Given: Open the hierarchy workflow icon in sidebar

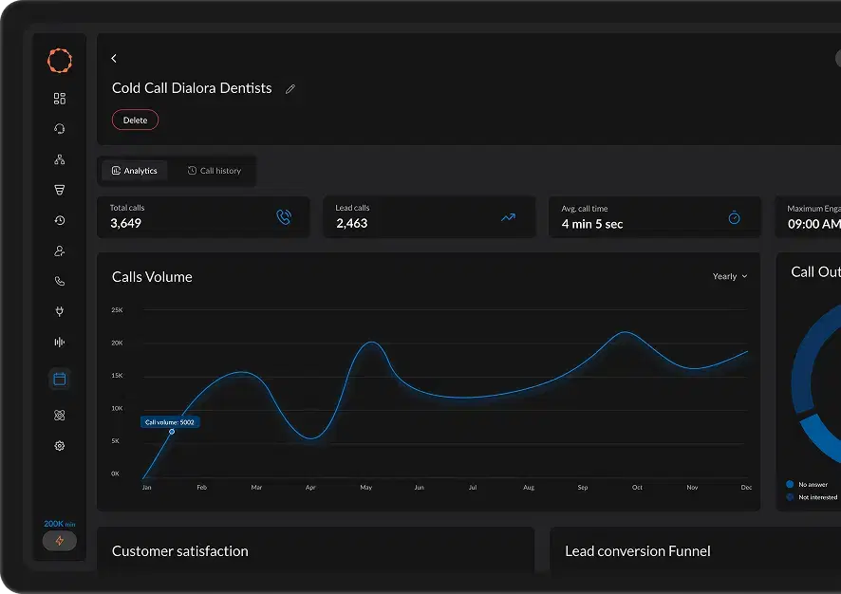Looking at the screenshot, I should [60, 159].
